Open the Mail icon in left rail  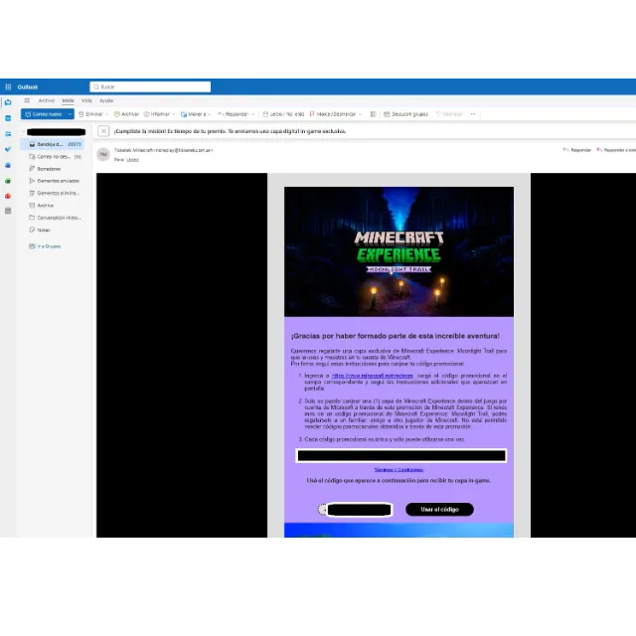point(8,102)
